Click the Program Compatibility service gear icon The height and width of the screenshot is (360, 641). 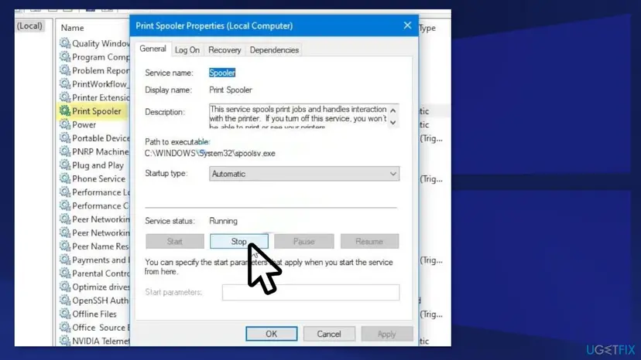point(64,56)
